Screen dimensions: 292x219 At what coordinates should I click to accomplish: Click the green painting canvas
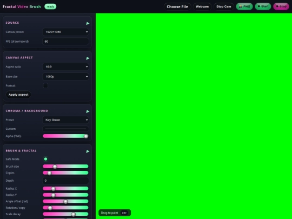pyautogui.click(x=194, y=116)
